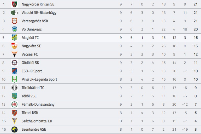This screenshot has width=201, height=134.
Task: Click the Törökbálinti TC striped crest
Action: pos(14,88)
